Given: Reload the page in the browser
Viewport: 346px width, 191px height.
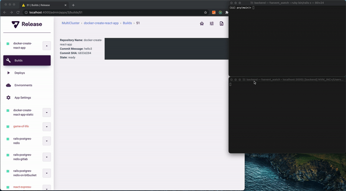Looking at the screenshot, I should click(18, 13).
